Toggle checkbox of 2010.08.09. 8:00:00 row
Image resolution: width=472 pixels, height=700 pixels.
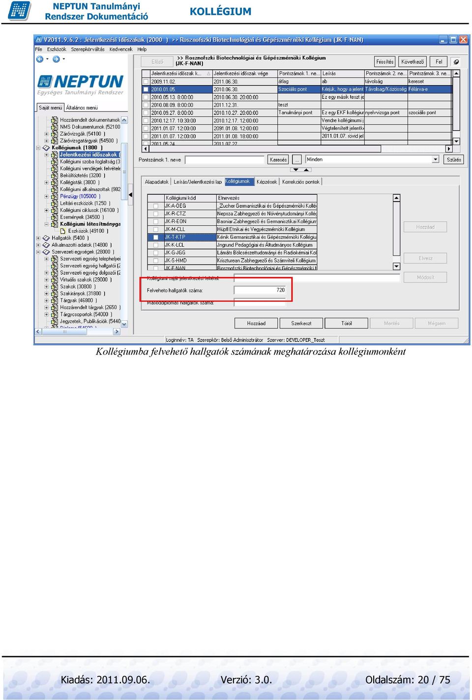click(146, 105)
